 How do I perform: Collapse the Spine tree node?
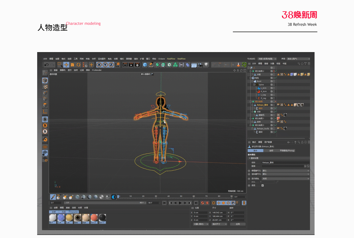[254, 85]
